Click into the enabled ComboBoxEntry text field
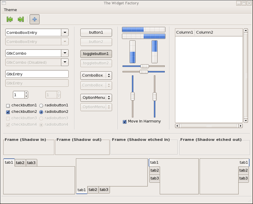 point(33,32)
